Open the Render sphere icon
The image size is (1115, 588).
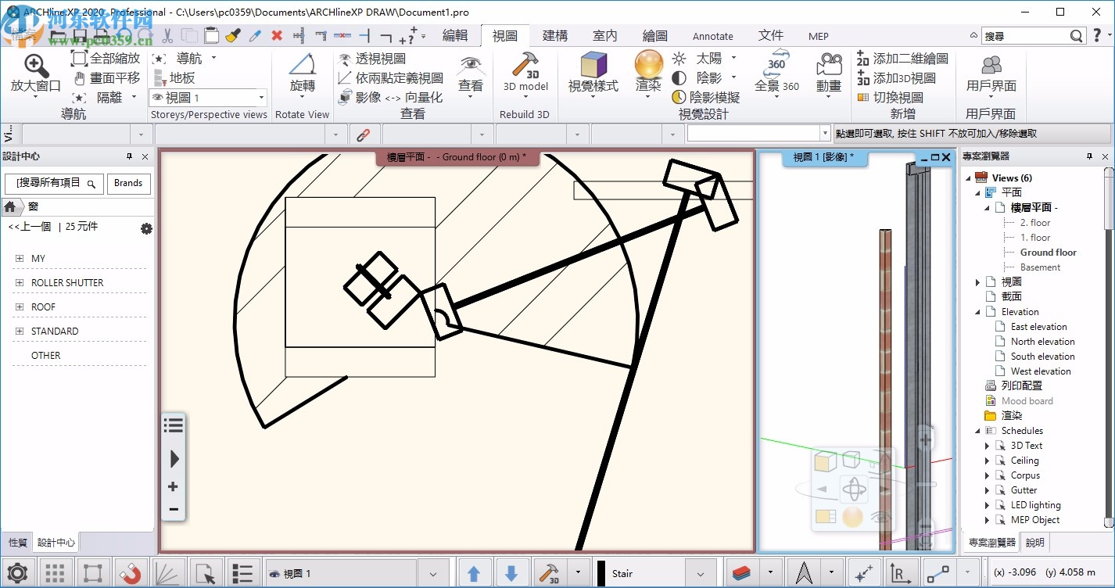click(x=648, y=67)
